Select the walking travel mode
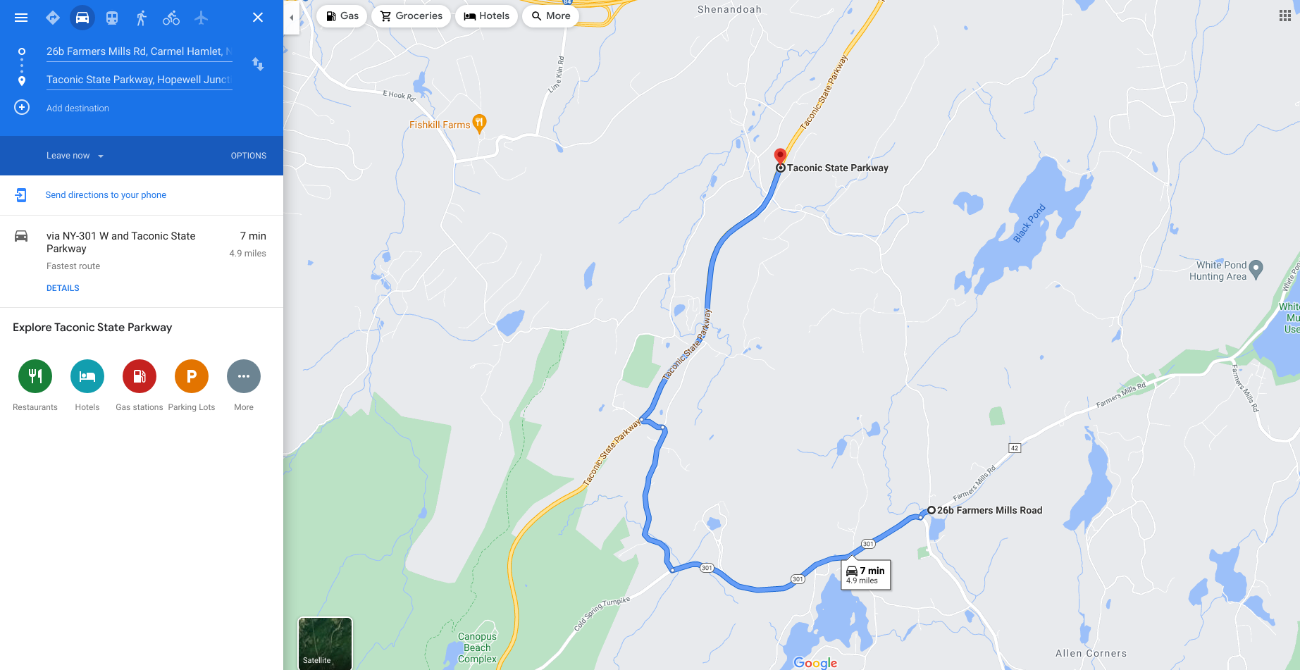Screen dimensions: 1300x670 coord(142,18)
